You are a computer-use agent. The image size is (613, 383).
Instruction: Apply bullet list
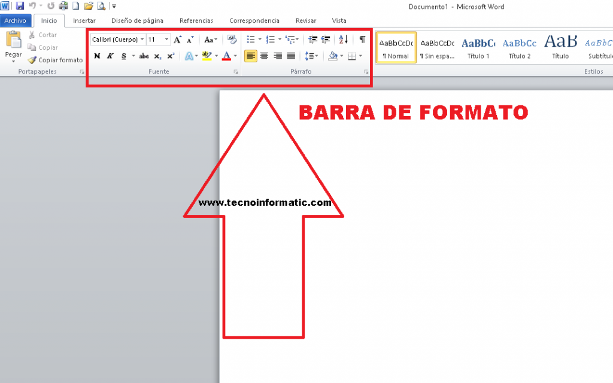coord(251,39)
